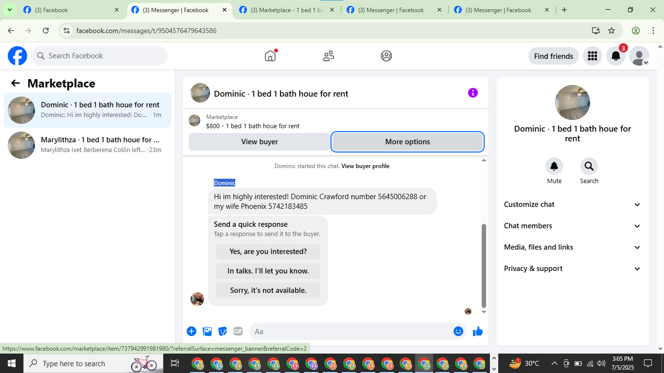Open Task View on the taskbar
Viewport: 664px width, 373px height.
coord(175,363)
